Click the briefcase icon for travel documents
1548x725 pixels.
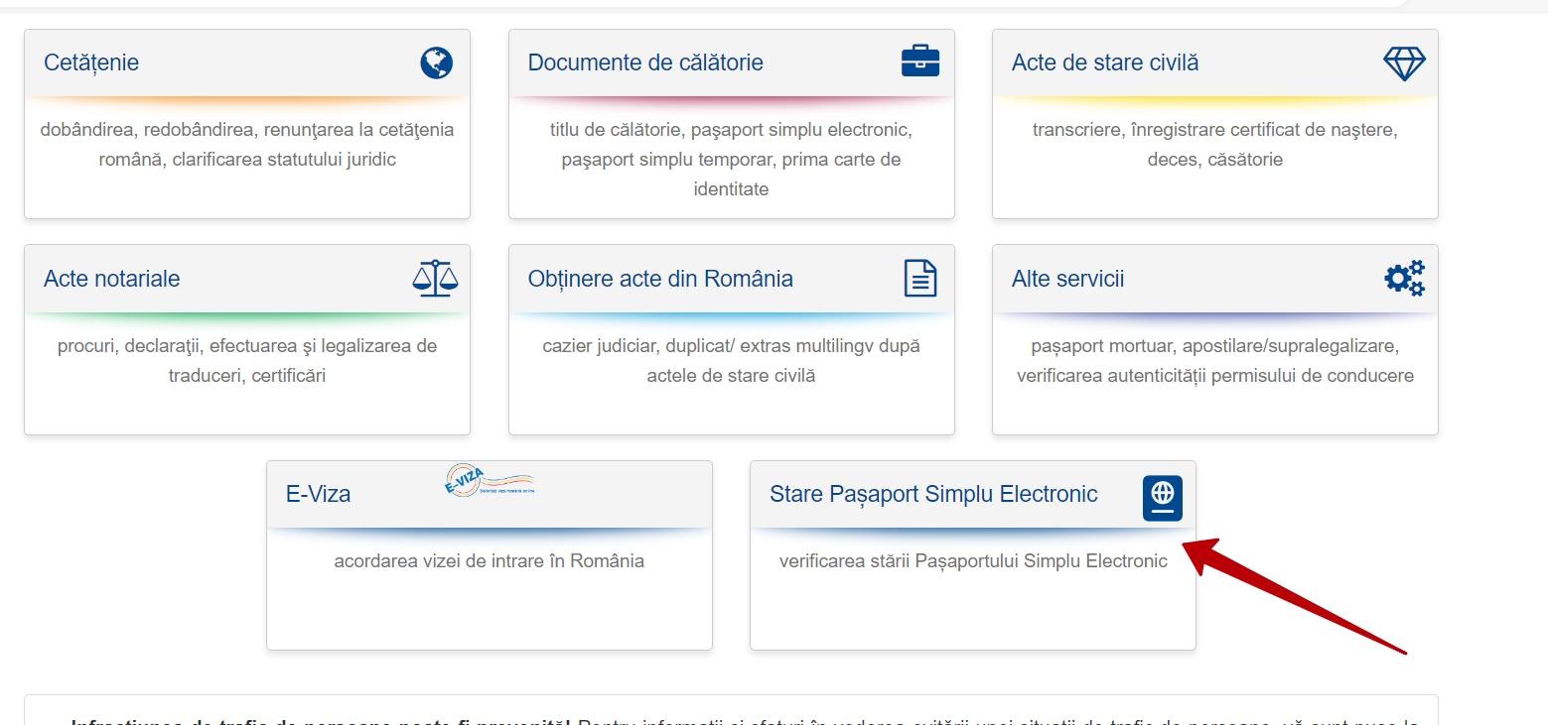click(919, 61)
